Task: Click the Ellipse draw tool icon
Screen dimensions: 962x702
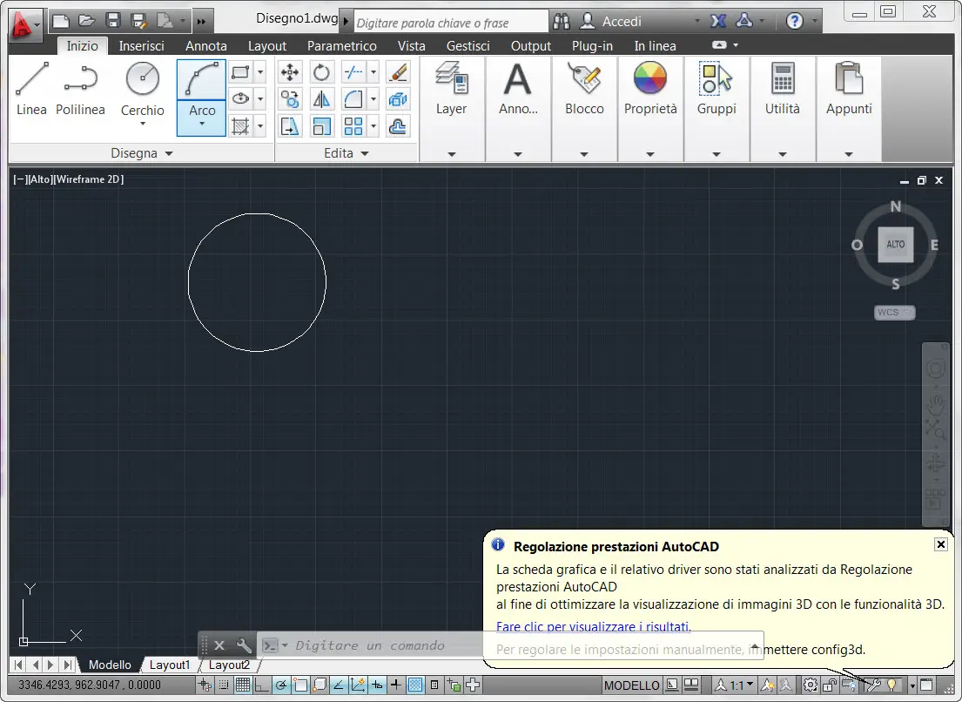Action: tap(240, 98)
